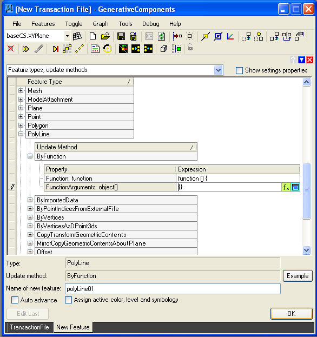The width and height of the screenshot is (317, 337).
Task: Open the File menu
Action: click(17, 24)
